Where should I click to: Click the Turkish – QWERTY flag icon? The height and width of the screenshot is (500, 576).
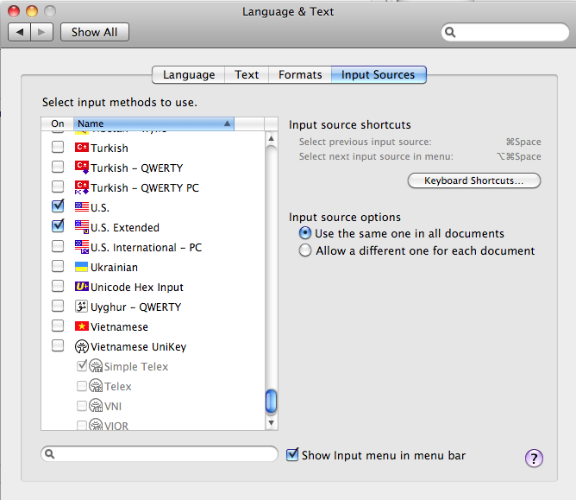tap(82, 168)
